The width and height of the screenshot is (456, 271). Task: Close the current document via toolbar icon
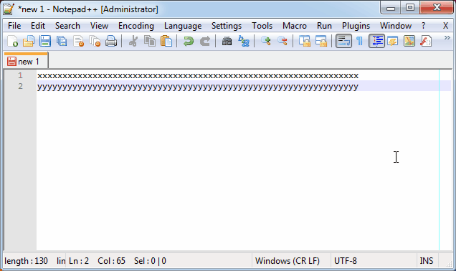[x=78, y=41]
